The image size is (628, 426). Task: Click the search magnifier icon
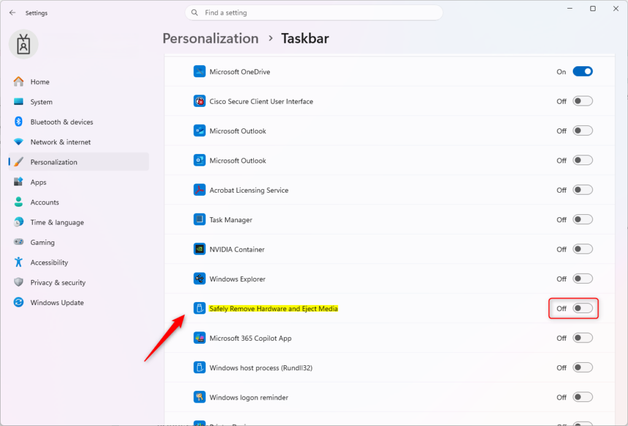click(x=194, y=12)
